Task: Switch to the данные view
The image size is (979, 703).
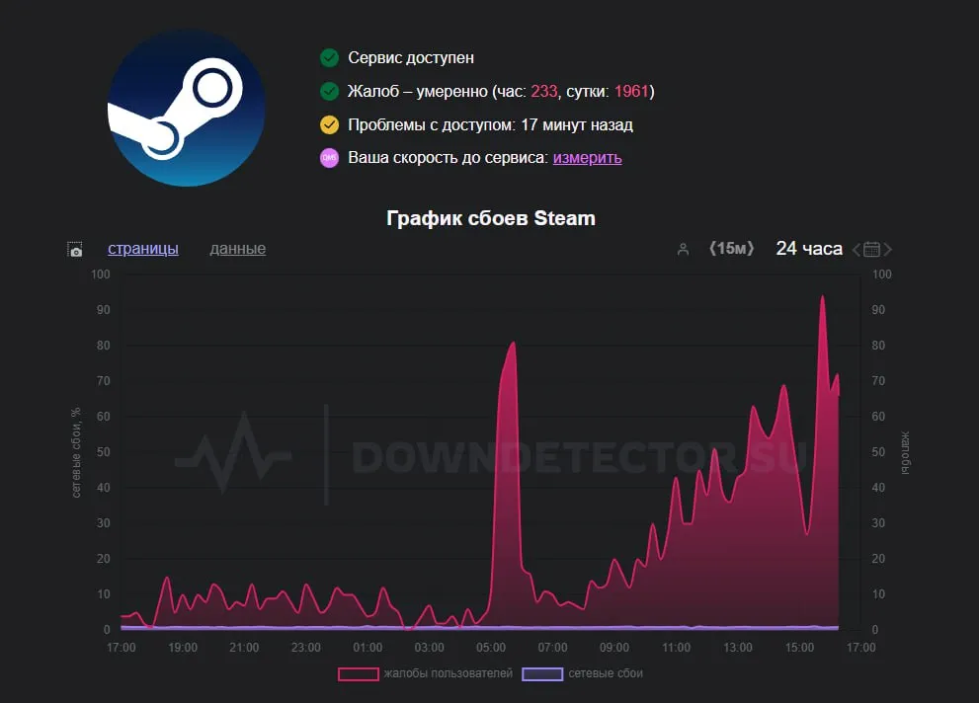Action: pyautogui.click(x=238, y=248)
